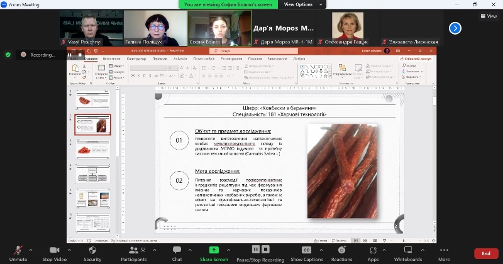Stop Video camera toggle

pyautogui.click(x=54, y=251)
